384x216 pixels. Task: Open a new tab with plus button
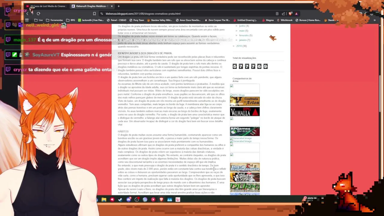(118, 6)
